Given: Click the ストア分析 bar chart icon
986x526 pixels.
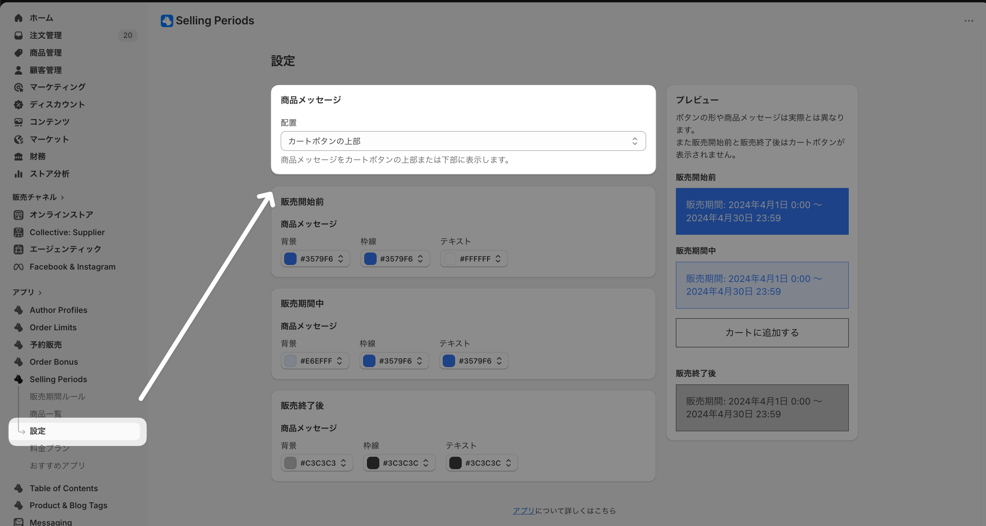Looking at the screenshot, I should pyautogui.click(x=18, y=174).
